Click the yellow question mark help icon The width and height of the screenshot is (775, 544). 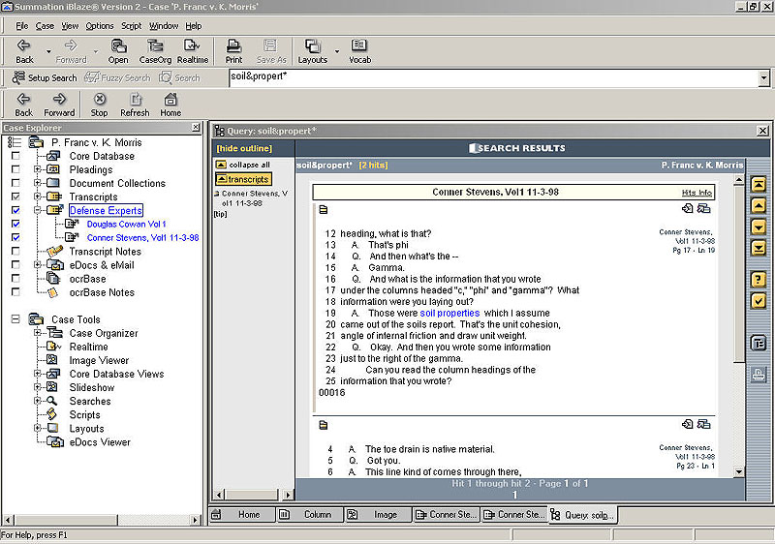(759, 280)
